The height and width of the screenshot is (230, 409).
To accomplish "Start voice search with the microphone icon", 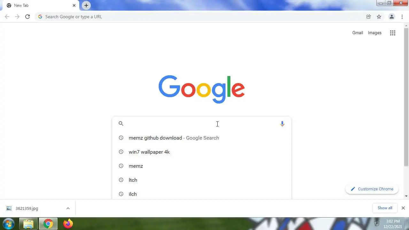I will coord(282,124).
